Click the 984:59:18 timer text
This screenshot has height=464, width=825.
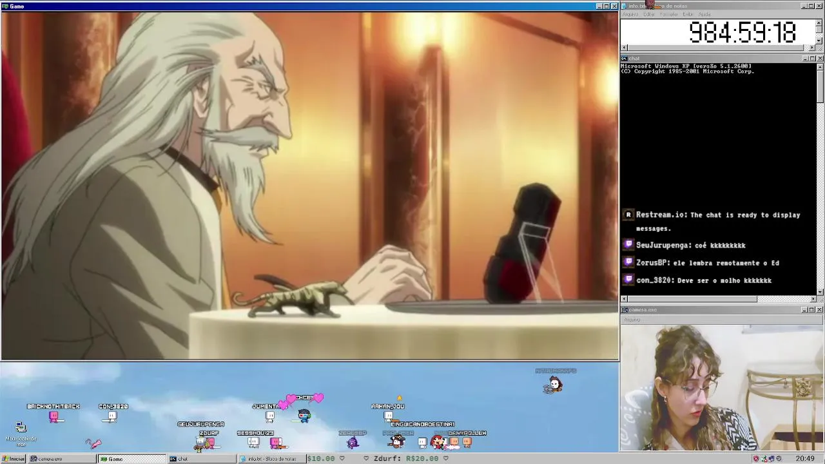tap(742, 32)
